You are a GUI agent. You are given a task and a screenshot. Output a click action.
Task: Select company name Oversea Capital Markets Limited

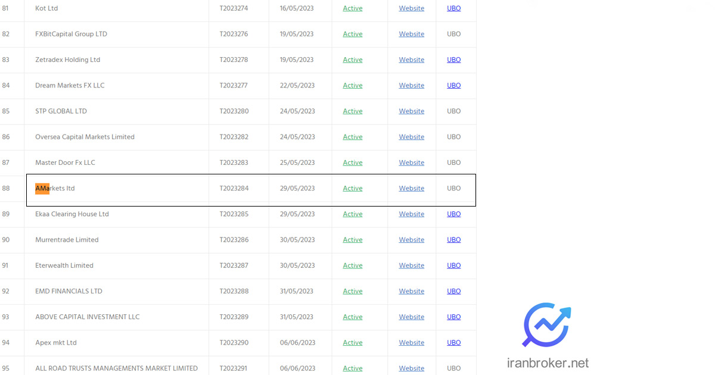tap(85, 136)
